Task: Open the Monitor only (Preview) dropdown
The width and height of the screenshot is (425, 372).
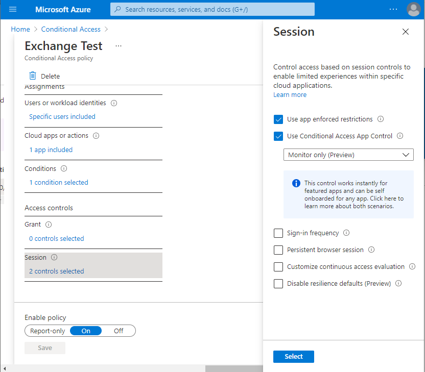Action: [348, 154]
